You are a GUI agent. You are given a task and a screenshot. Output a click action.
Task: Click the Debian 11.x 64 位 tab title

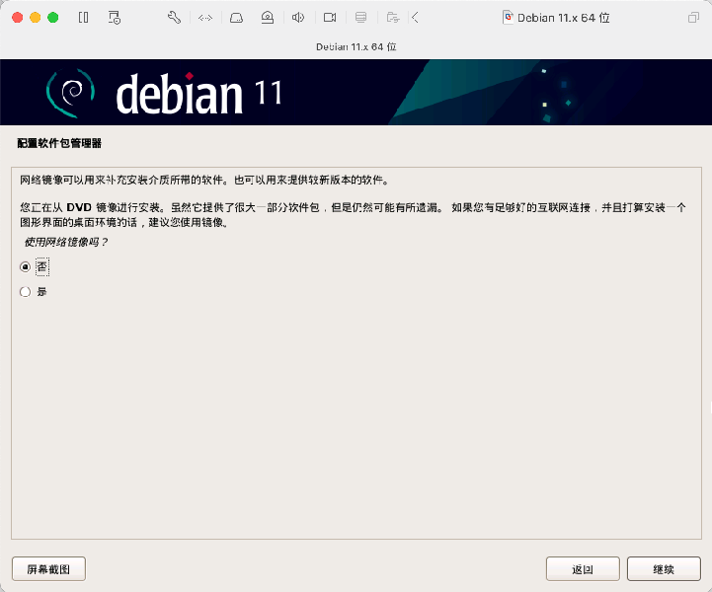click(x=356, y=46)
